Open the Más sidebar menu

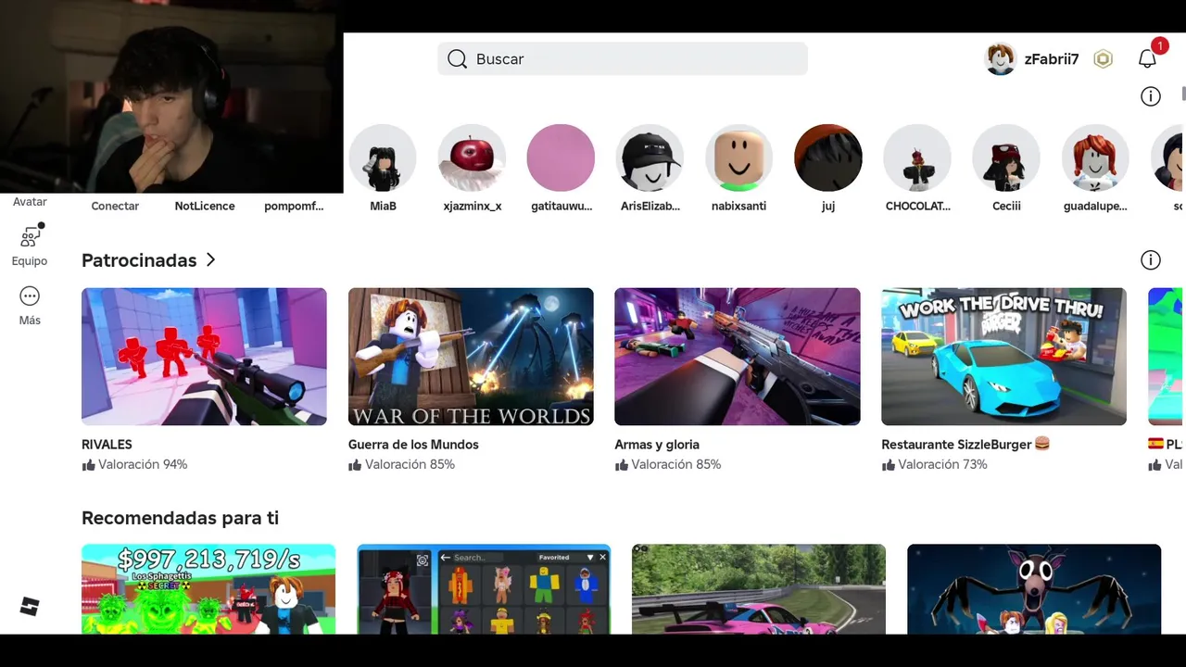[30, 296]
